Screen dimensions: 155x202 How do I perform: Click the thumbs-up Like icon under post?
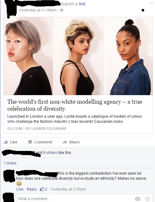click(6, 142)
